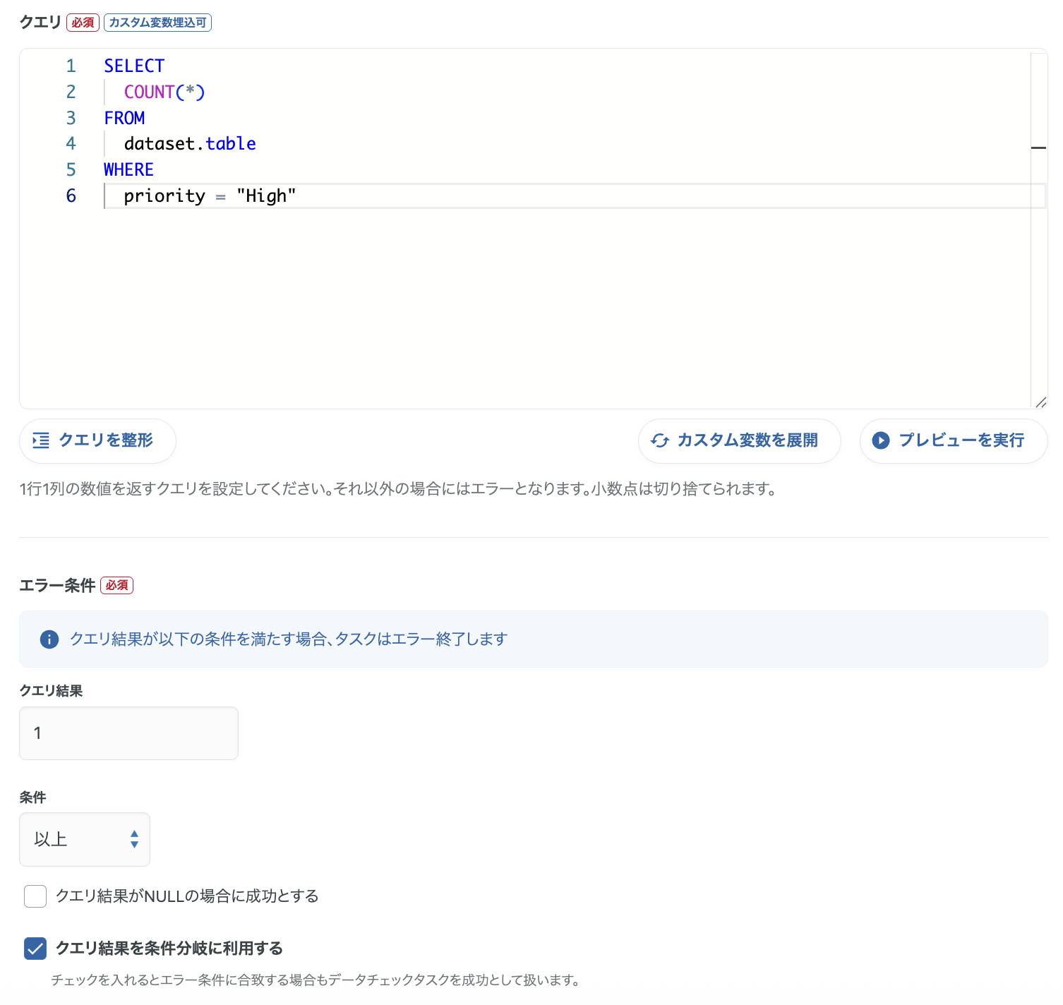Click the カスタム変数埋込可 badge
Screen dimensions: 1063x1005
157,22
